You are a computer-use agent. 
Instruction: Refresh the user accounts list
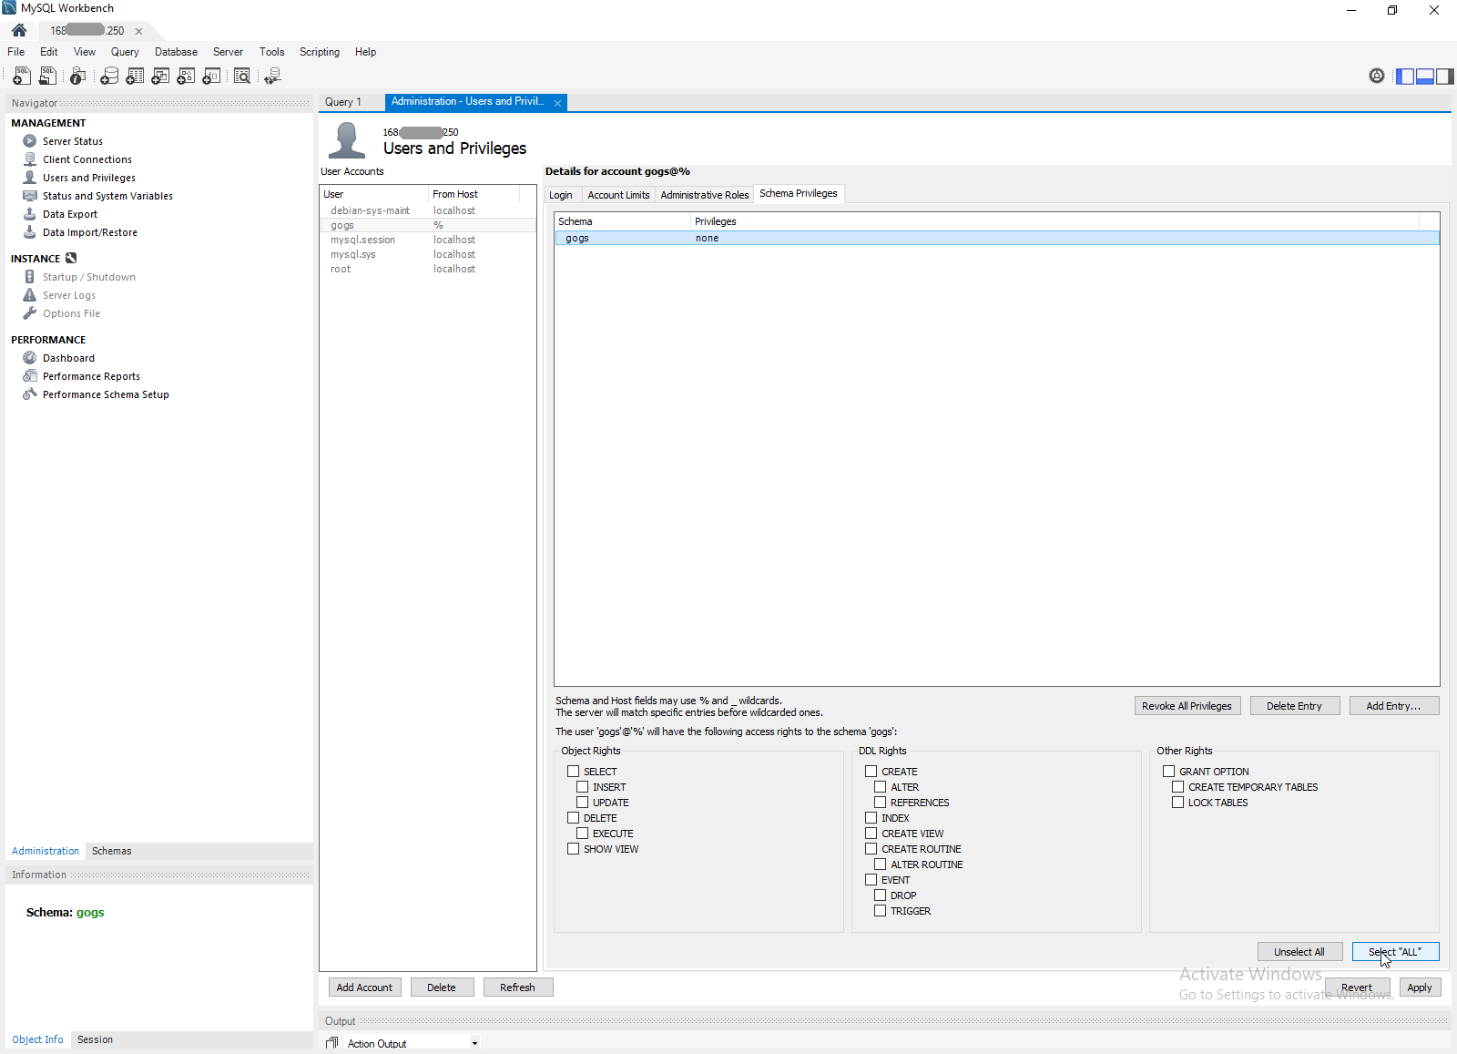click(517, 987)
